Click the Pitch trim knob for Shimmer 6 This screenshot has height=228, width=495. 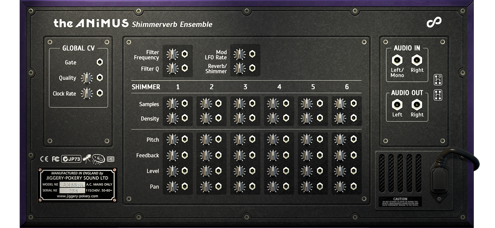(x=340, y=139)
